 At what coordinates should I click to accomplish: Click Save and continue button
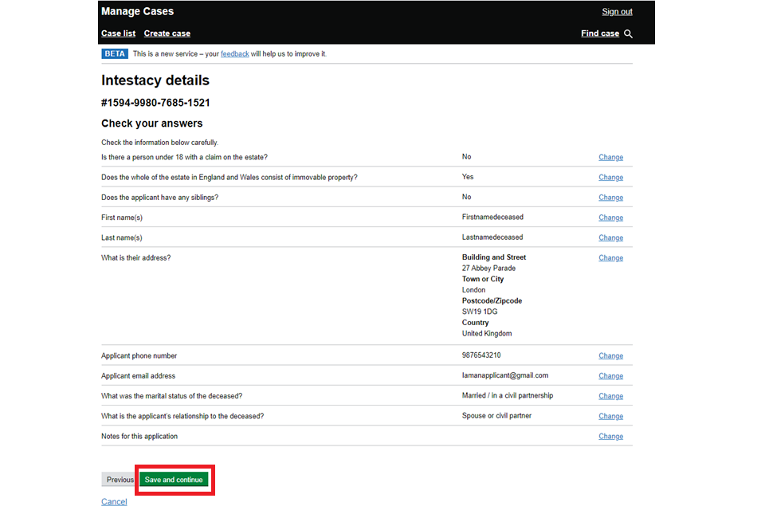click(x=174, y=480)
